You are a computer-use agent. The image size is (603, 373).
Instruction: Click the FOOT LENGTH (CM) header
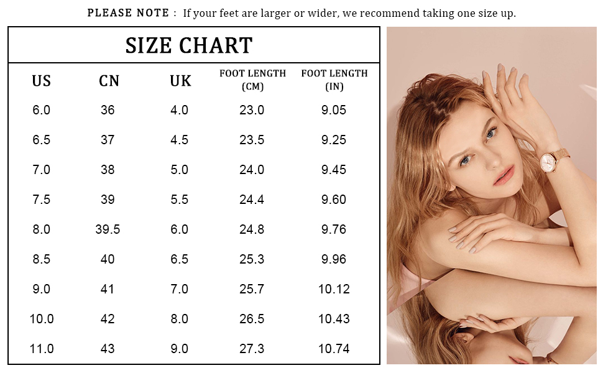pyautogui.click(x=252, y=80)
